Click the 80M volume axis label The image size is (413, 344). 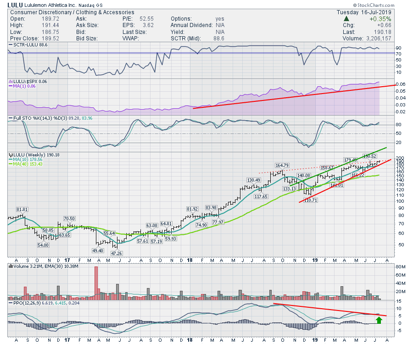[401, 267]
